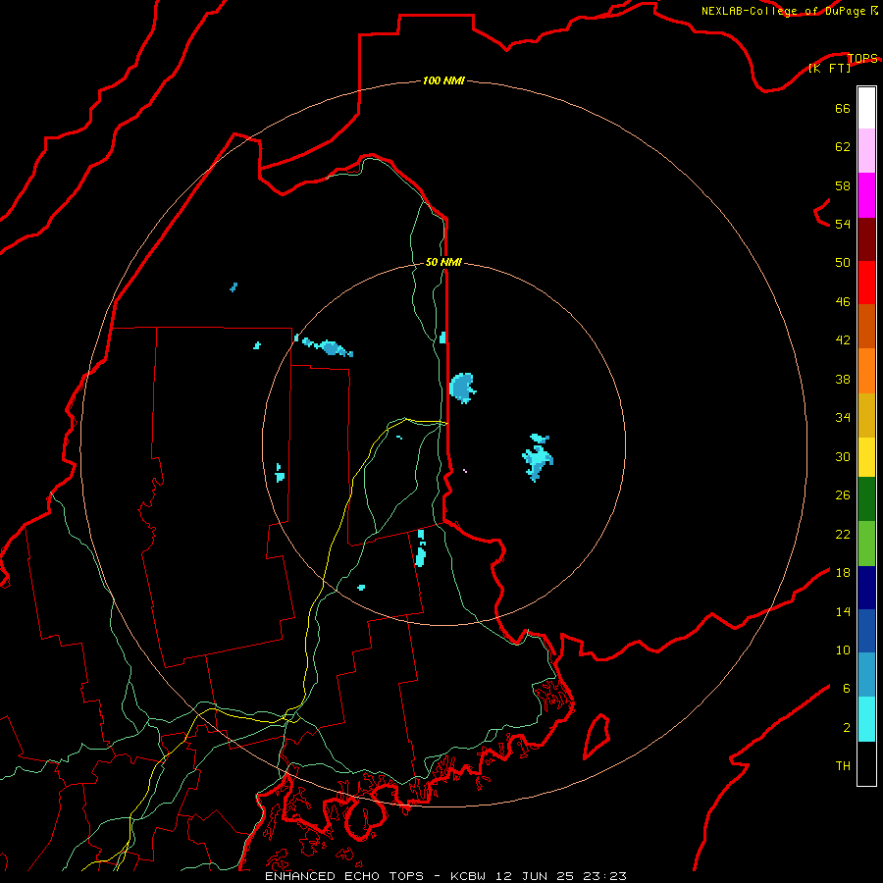Click the small island outlined off the southeast coast

(x=597, y=736)
